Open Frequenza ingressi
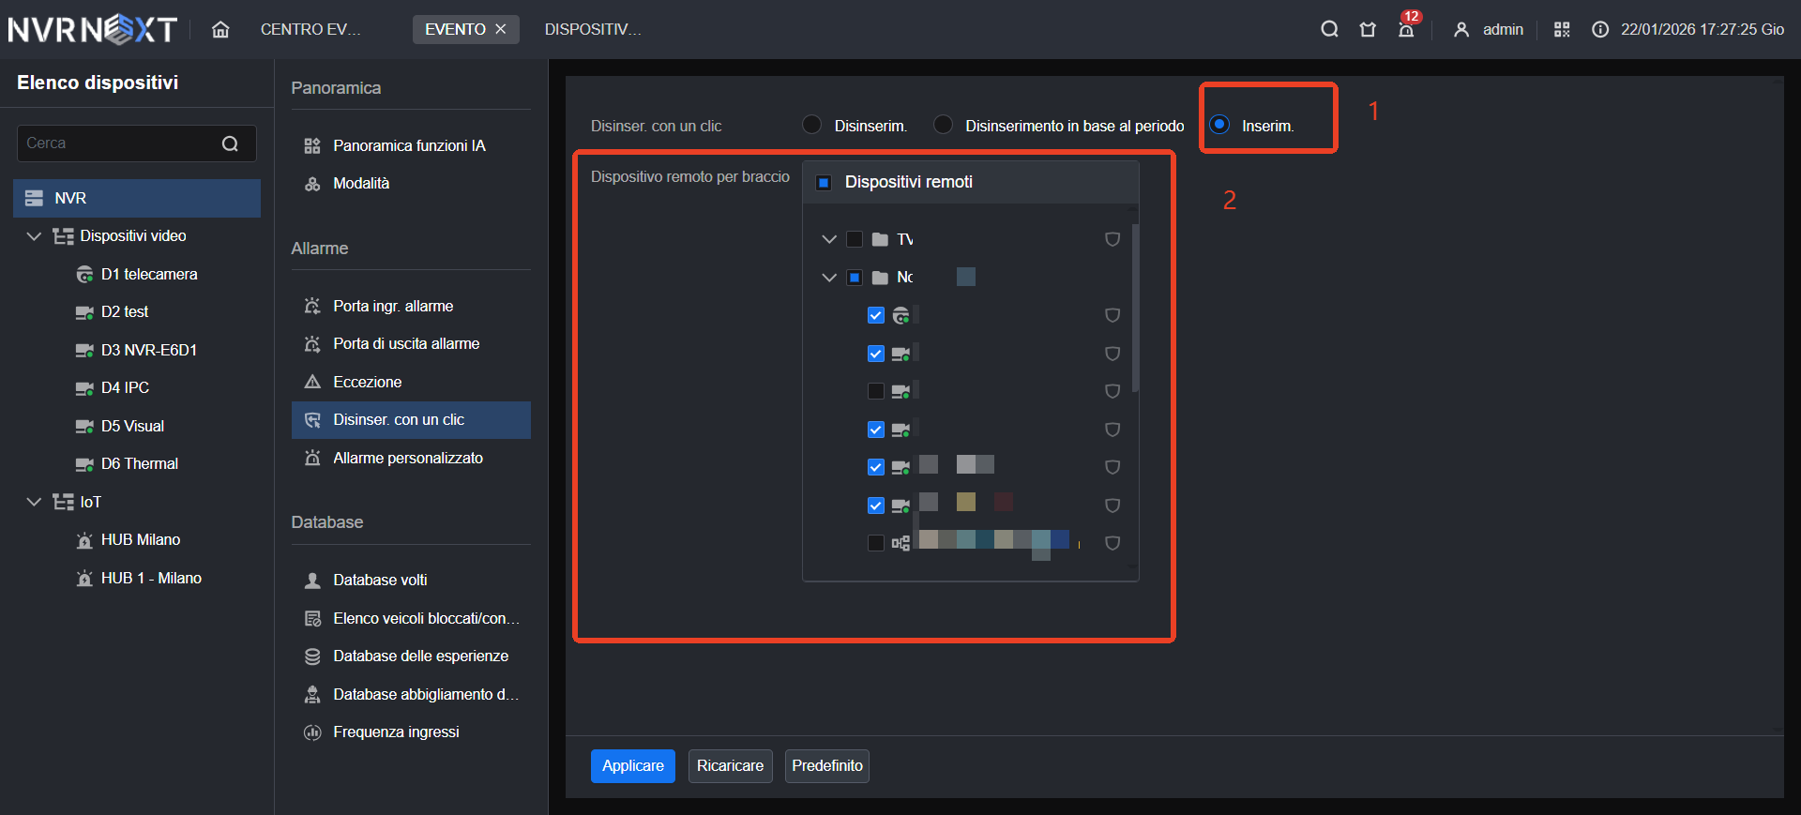The image size is (1801, 815). 411,732
